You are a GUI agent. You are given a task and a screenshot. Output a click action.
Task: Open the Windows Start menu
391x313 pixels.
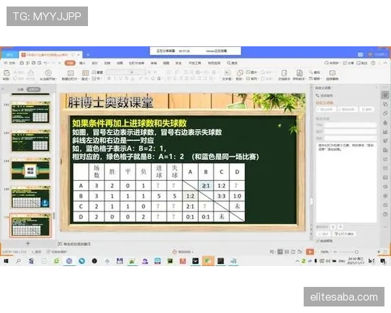pos(6,261)
